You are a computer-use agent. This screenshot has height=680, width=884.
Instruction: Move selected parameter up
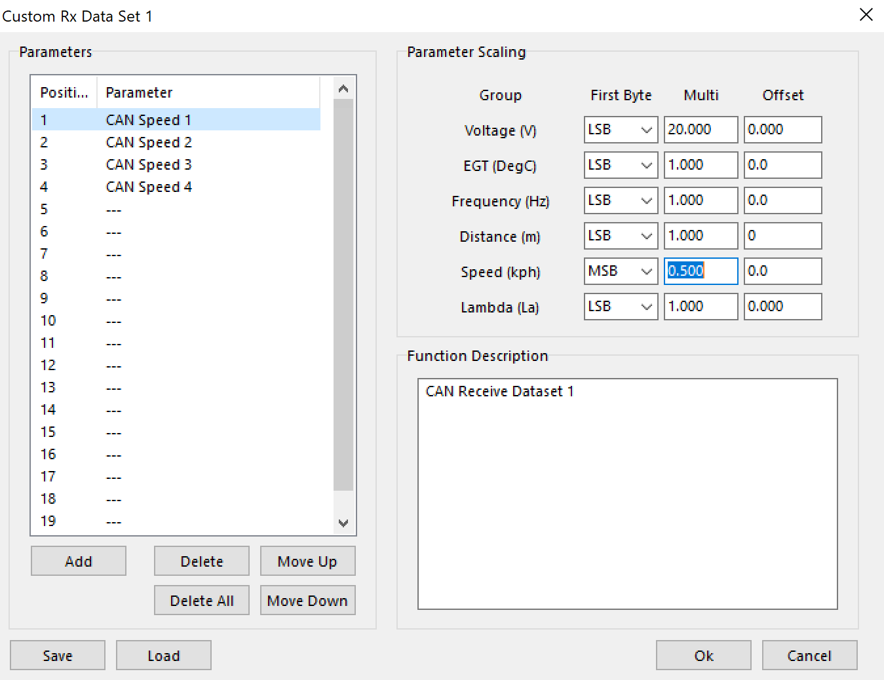click(x=307, y=561)
